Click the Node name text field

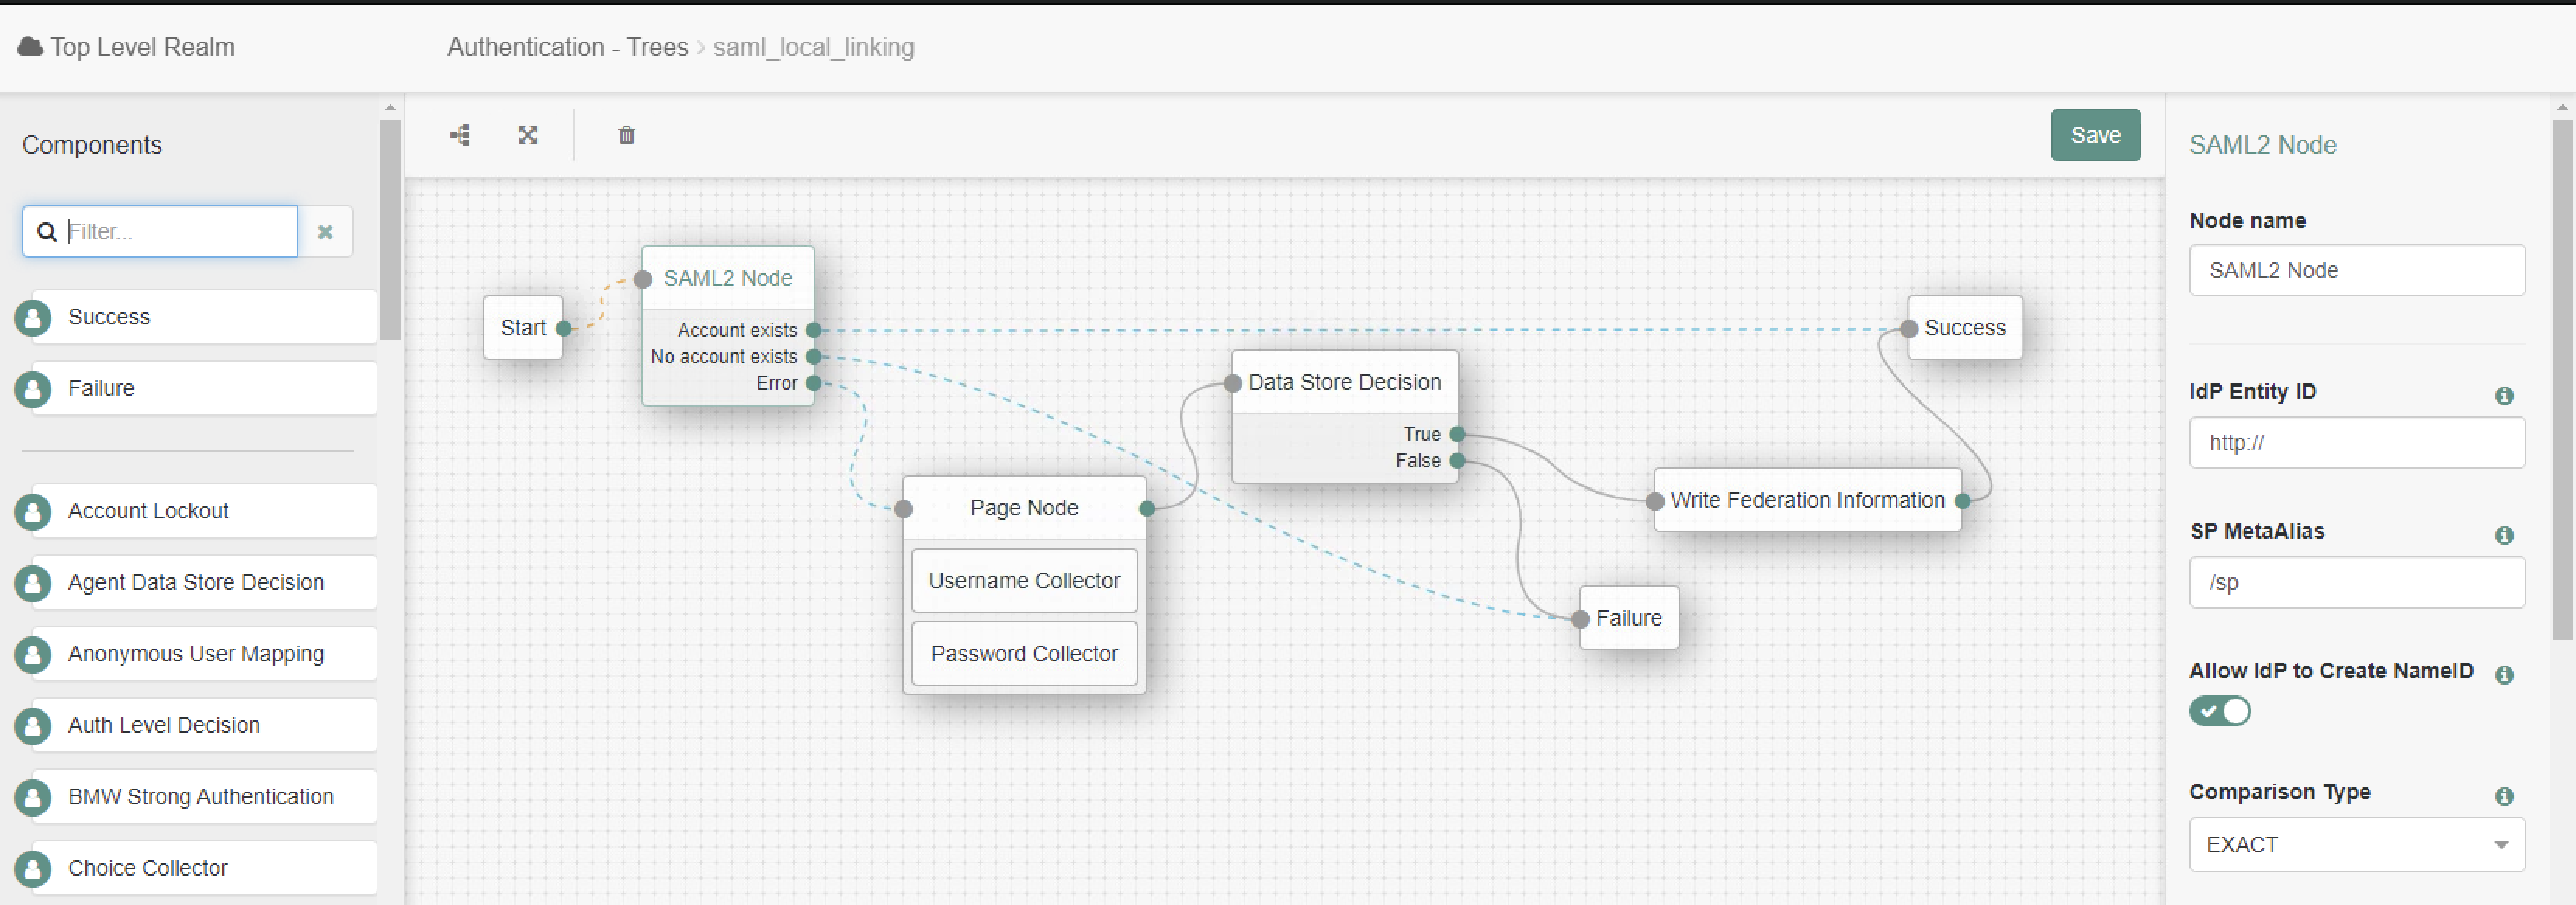click(x=2356, y=270)
